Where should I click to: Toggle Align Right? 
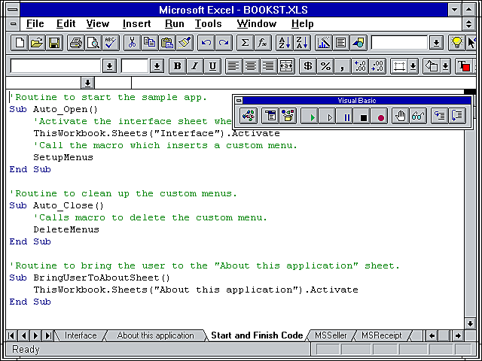pyautogui.click(x=269, y=65)
